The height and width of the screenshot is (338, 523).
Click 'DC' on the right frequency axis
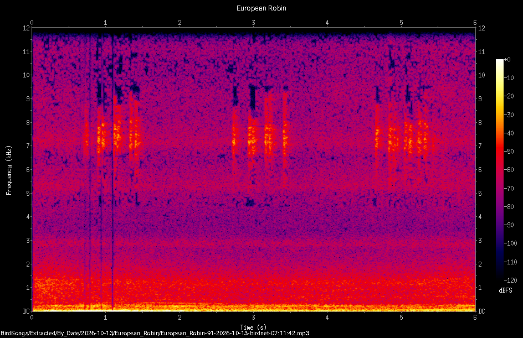coord(481,311)
